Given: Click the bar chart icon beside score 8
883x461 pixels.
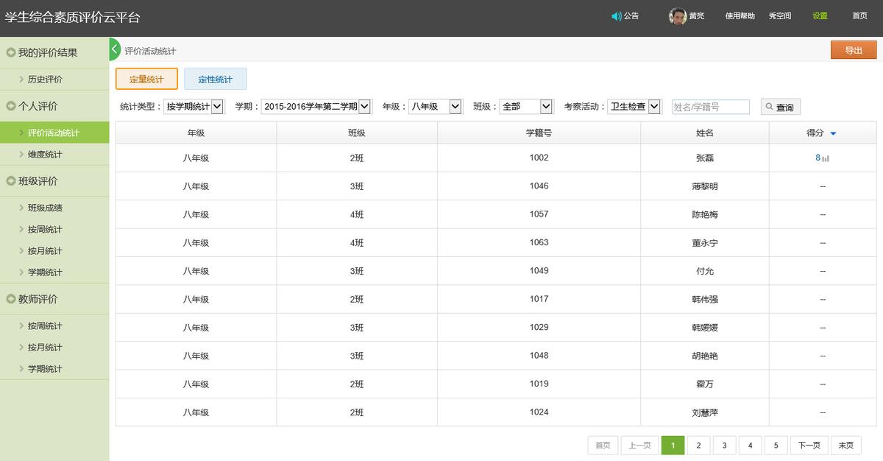Looking at the screenshot, I should tap(826, 158).
